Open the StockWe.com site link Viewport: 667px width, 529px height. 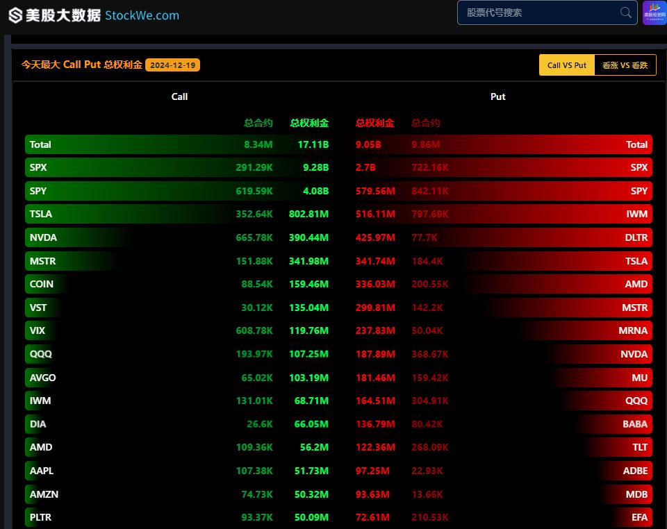(142, 15)
